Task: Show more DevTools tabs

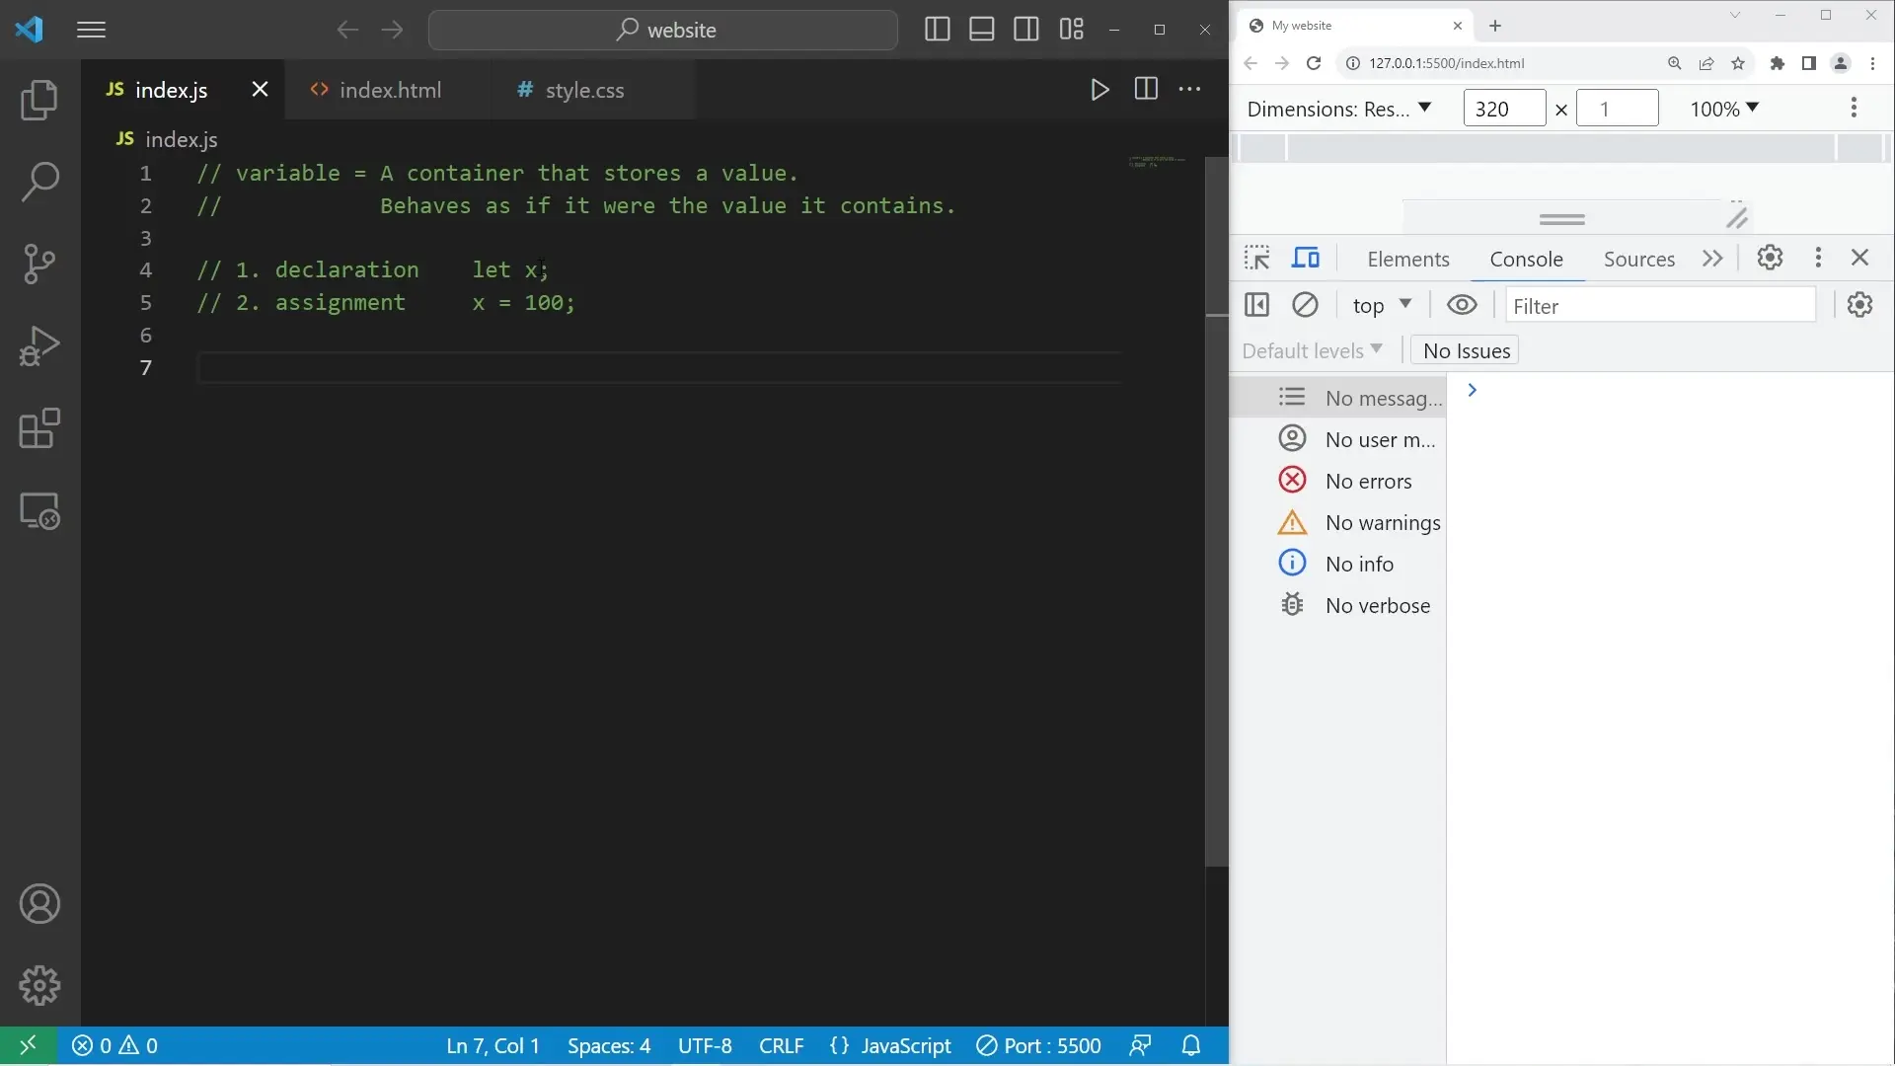Action: coord(1712,259)
